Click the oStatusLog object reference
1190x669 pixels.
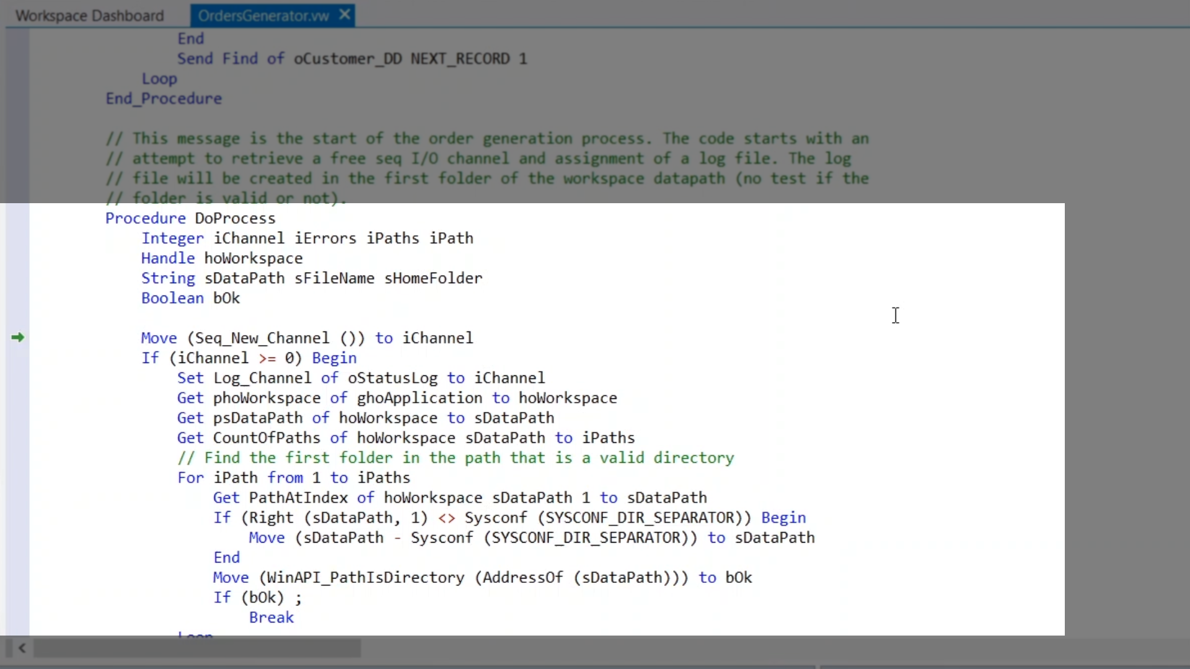(392, 378)
